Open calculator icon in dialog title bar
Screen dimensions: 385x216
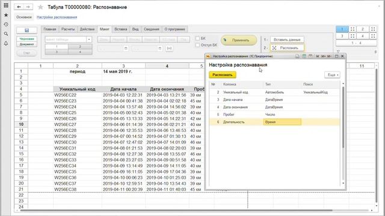pos(304,56)
